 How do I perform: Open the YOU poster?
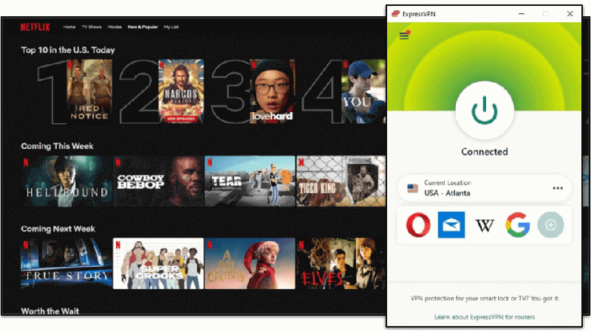pyautogui.click(x=363, y=91)
